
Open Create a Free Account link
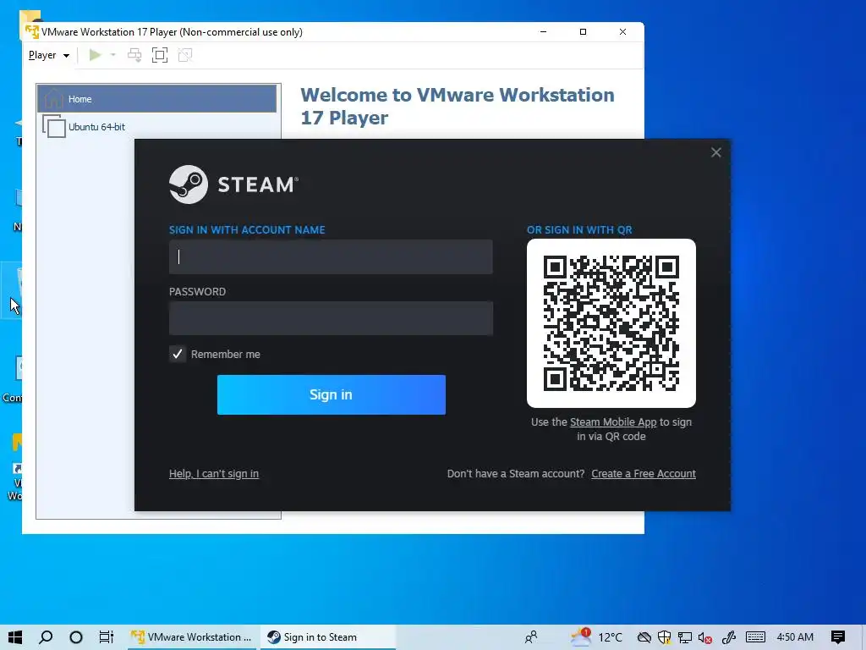644,474
